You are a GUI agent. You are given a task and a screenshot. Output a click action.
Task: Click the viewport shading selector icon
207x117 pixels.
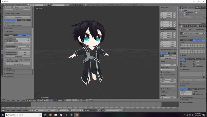pyautogui.click(x=40, y=100)
